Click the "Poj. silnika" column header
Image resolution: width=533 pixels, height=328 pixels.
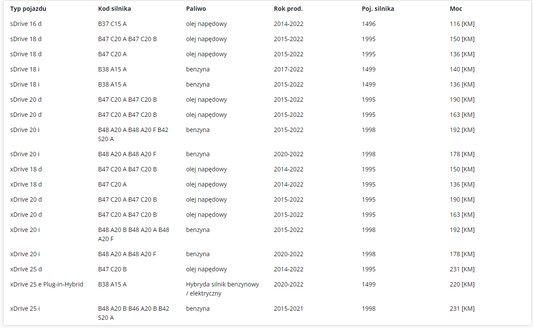coord(378,9)
